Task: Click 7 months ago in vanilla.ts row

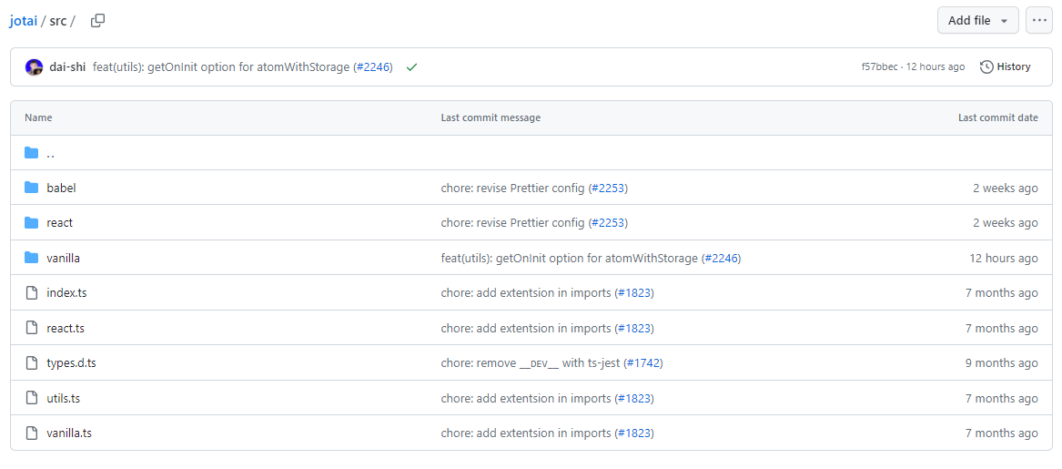Action: 1002,433
